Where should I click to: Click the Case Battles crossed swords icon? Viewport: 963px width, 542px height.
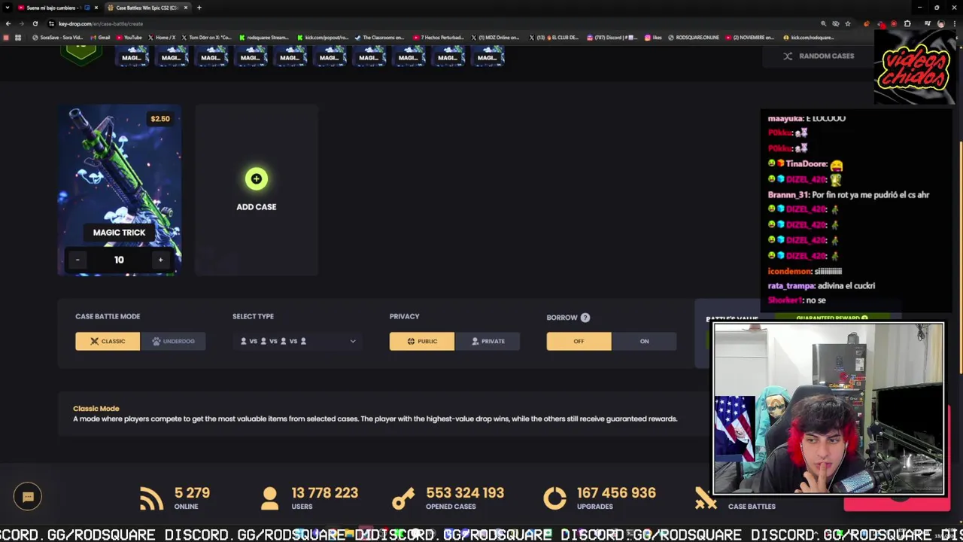706,498
